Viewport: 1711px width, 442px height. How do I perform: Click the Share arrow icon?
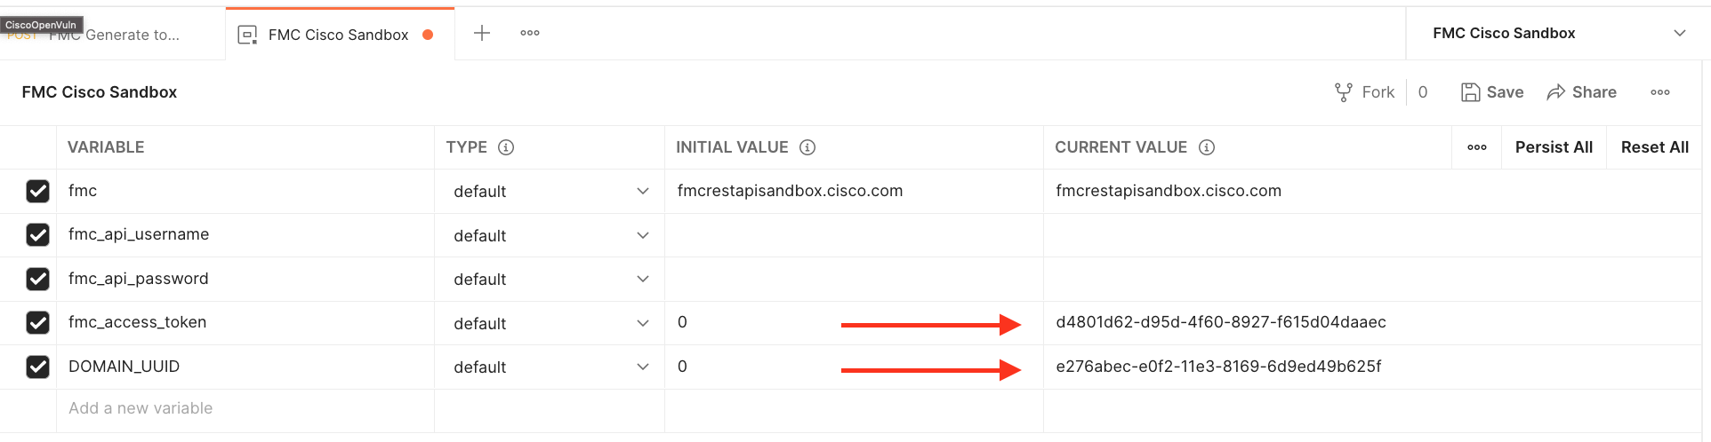coord(1555,92)
